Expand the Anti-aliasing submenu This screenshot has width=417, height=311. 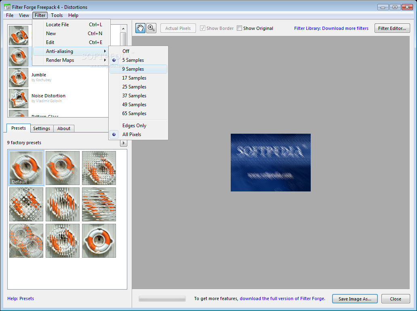pyautogui.click(x=71, y=51)
